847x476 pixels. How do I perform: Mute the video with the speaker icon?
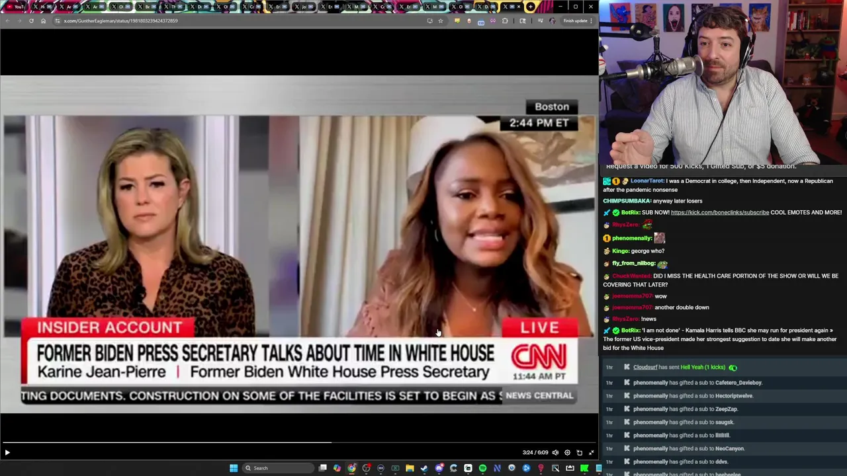pos(555,452)
